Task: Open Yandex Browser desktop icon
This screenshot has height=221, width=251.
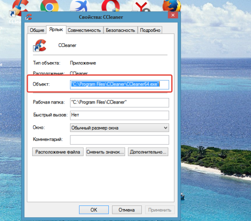Action: (141, 6)
